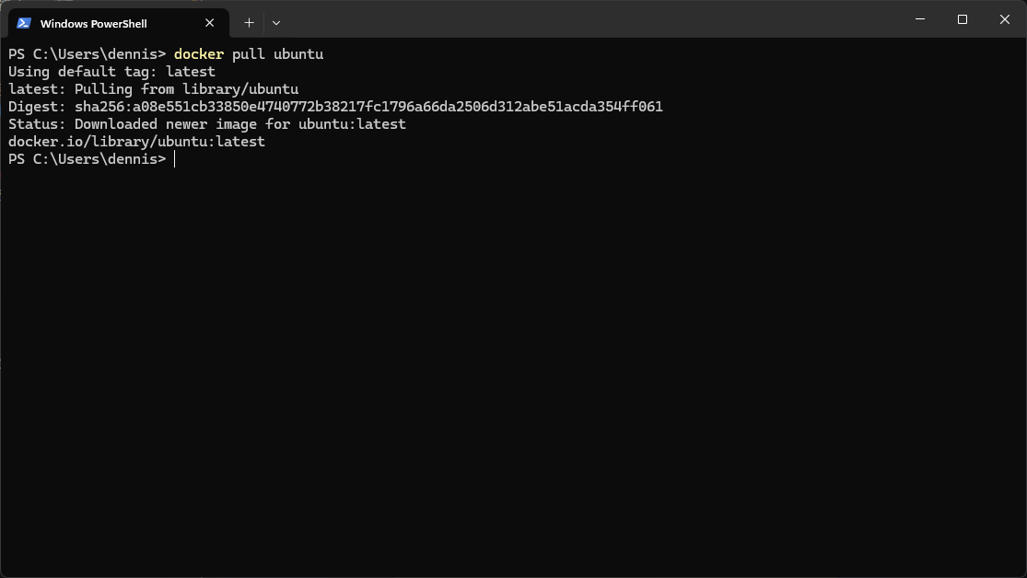Screen dimensions: 1027x578
Task: Click the terminal title bar
Action: [553, 18]
